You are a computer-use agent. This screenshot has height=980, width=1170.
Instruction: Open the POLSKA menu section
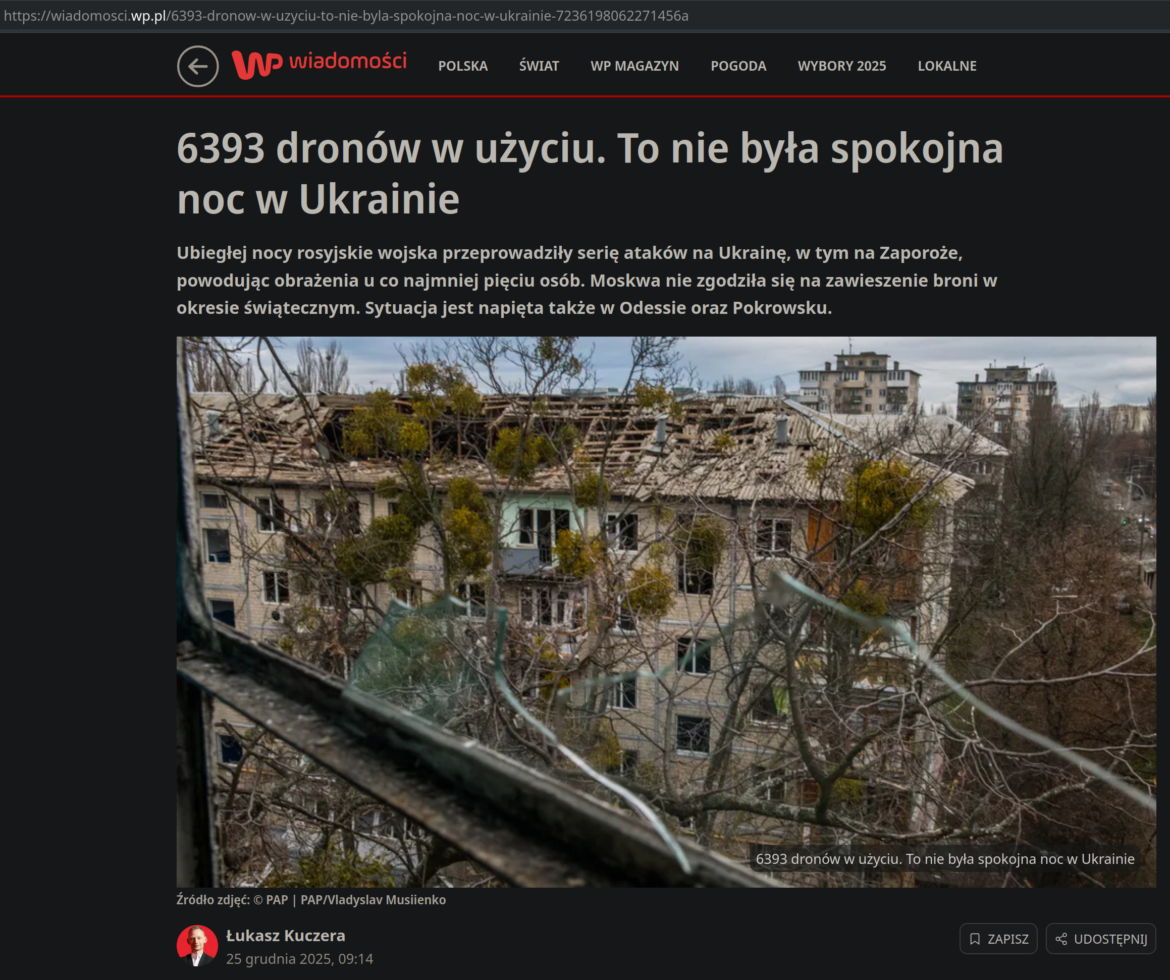point(462,66)
